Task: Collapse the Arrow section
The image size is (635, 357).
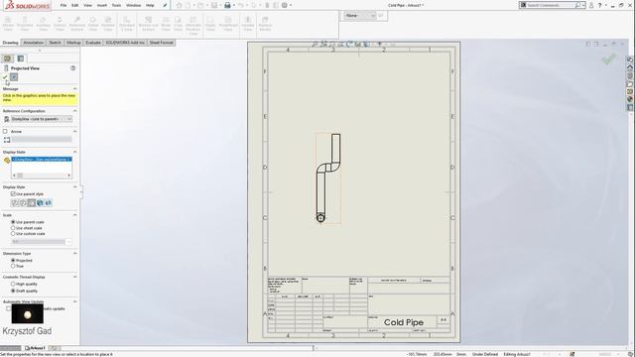Action: pyautogui.click(x=75, y=131)
